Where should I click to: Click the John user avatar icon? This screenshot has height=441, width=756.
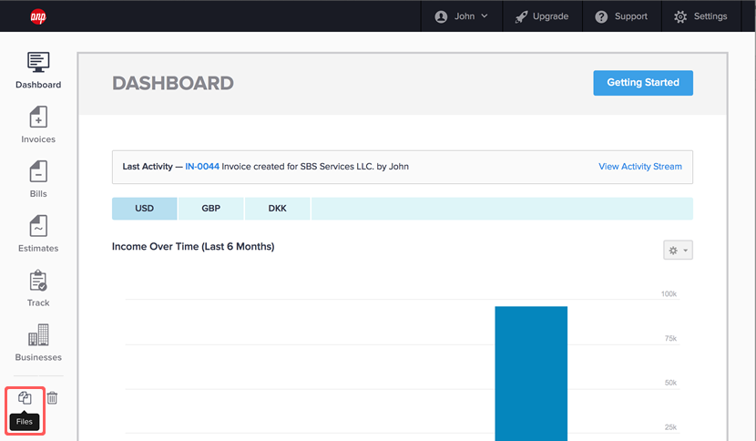click(x=441, y=17)
